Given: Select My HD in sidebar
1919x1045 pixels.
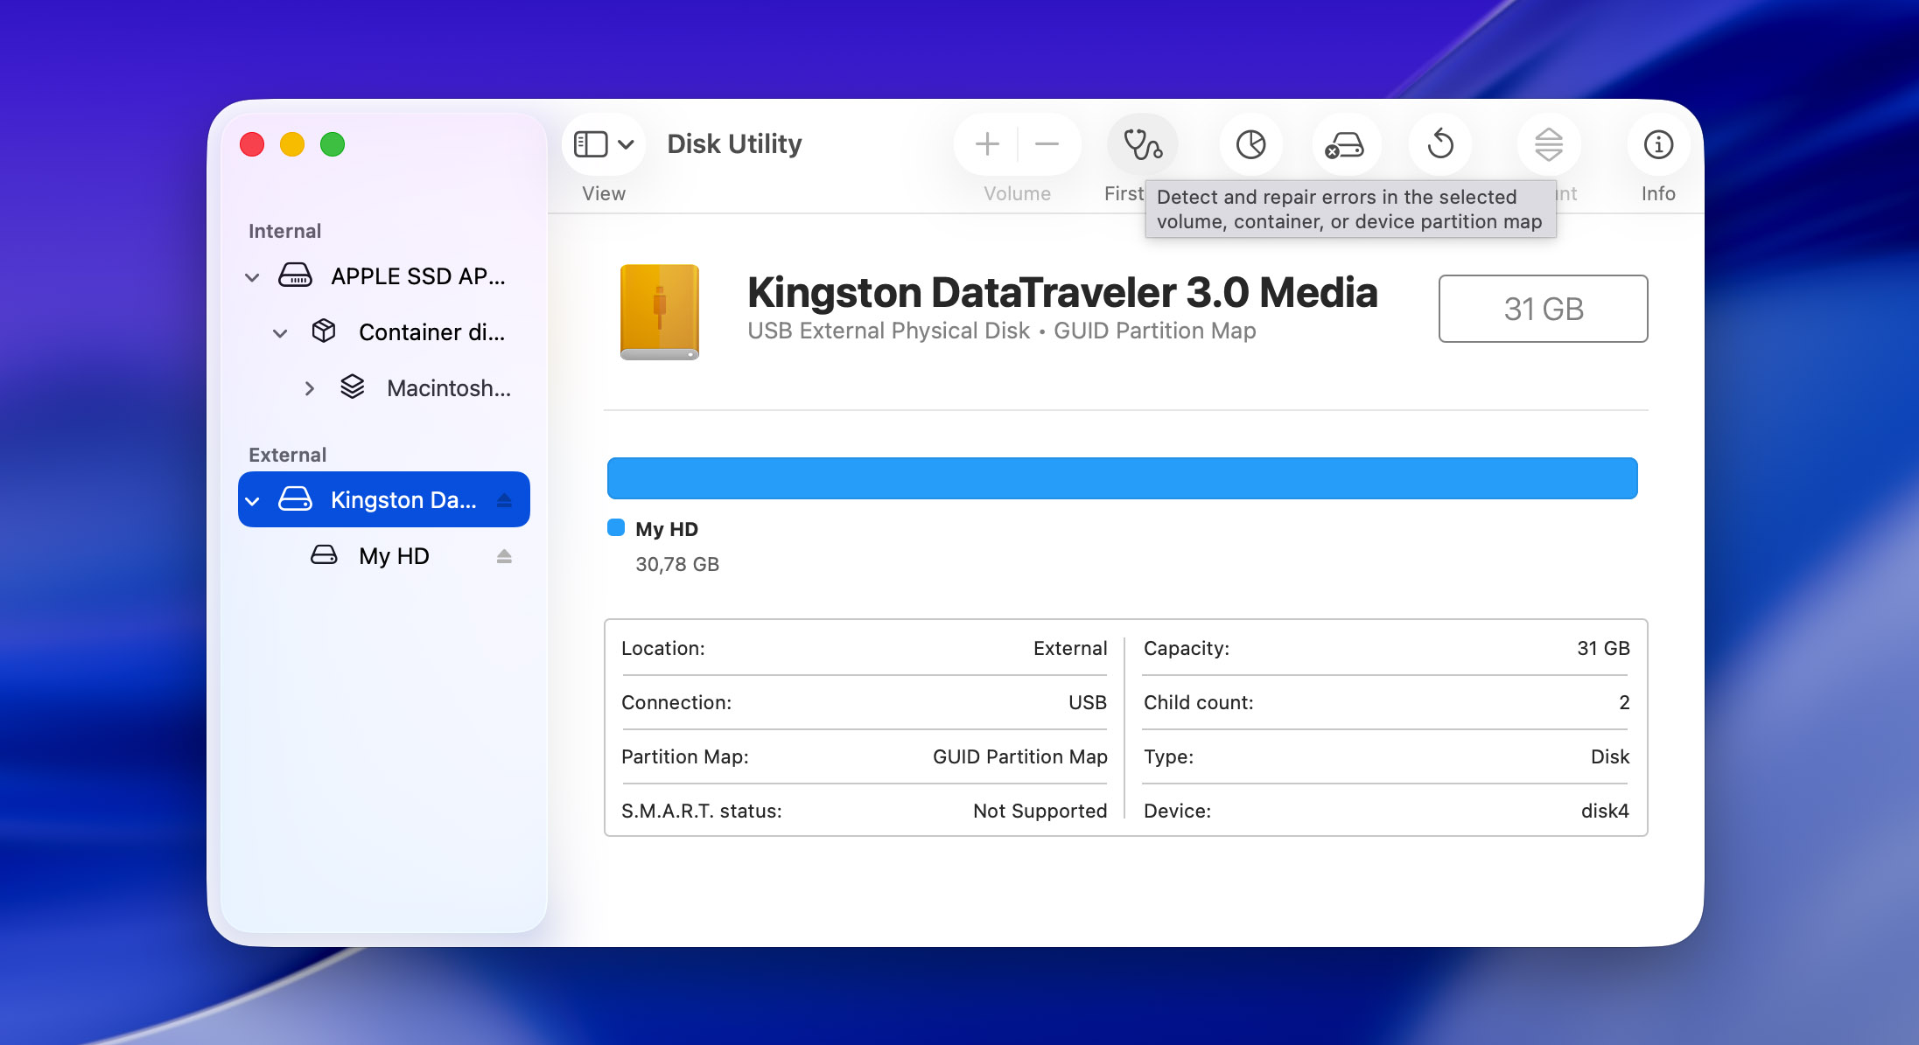Looking at the screenshot, I should point(394,556).
